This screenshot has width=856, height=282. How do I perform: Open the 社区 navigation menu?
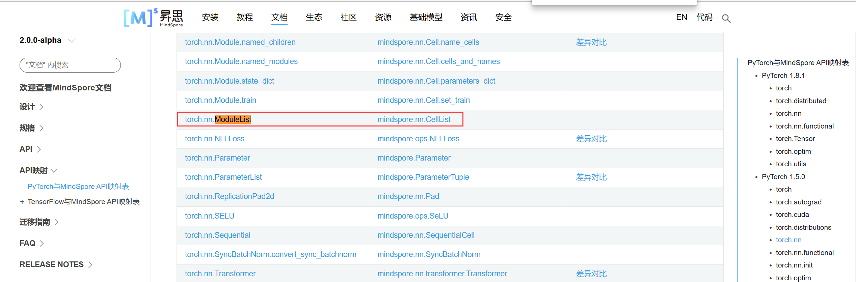349,17
